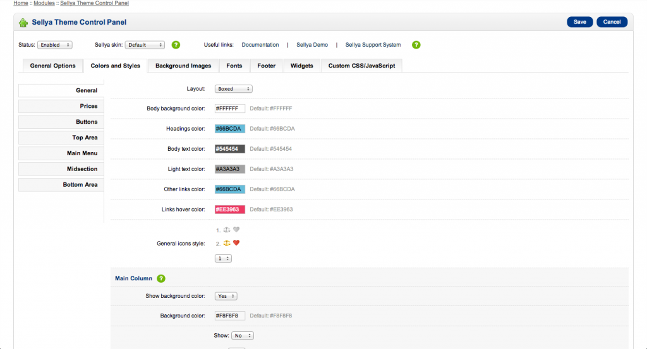Click the Cancel button
Viewport: 647px width, 349px height.
[x=612, y=22]
